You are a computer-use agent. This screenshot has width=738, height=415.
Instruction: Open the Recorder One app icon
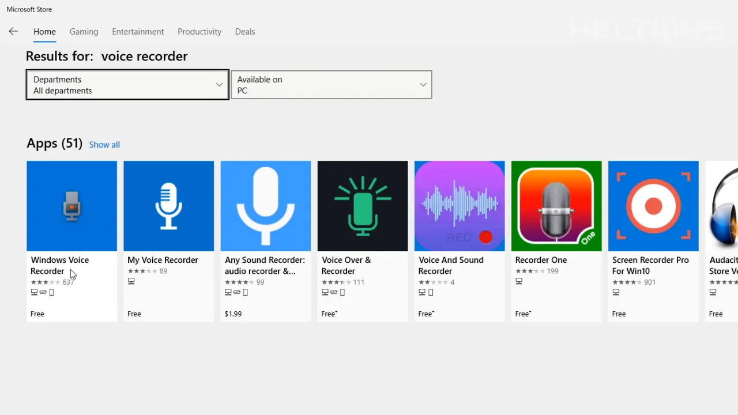point(556,206)
